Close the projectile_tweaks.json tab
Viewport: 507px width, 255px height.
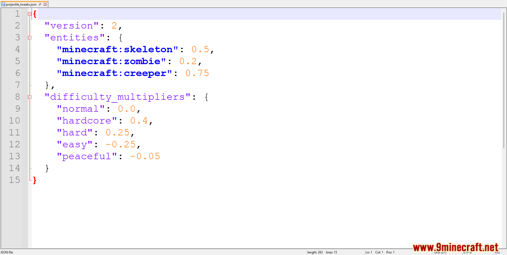pos(45,4)
